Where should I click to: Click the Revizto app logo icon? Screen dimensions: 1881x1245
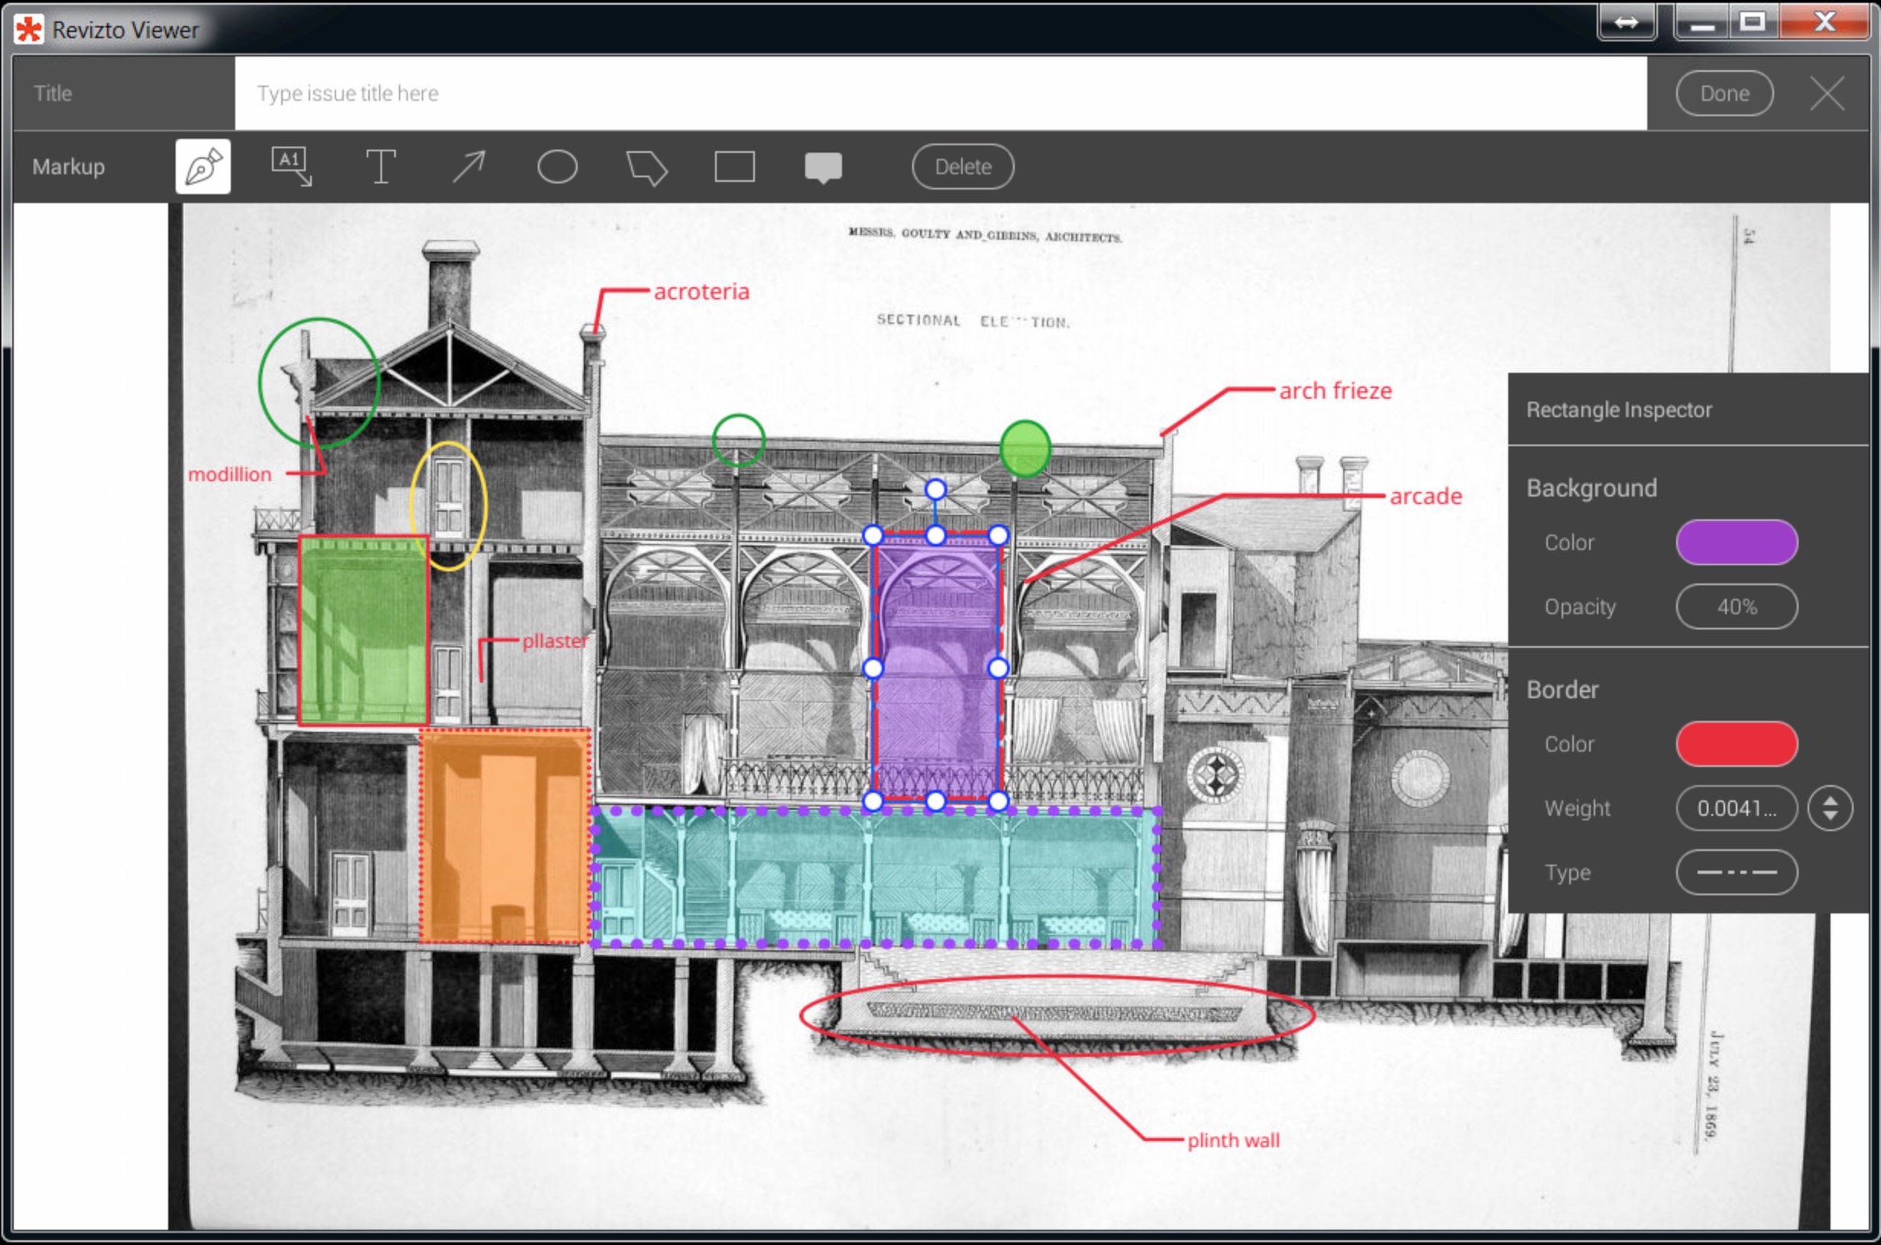pos(29,29)
